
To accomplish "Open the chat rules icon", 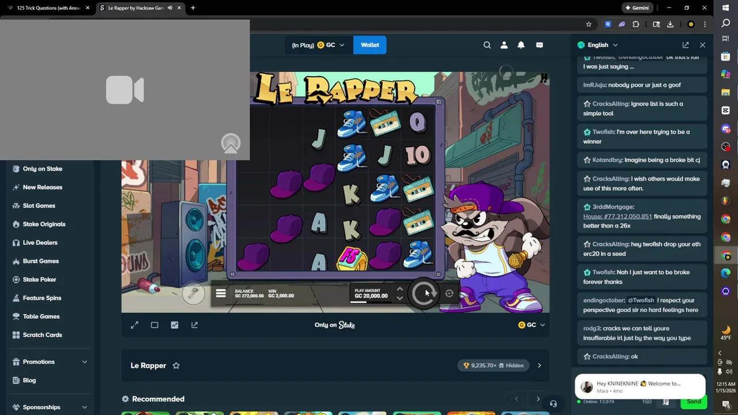I will point(665,402).
